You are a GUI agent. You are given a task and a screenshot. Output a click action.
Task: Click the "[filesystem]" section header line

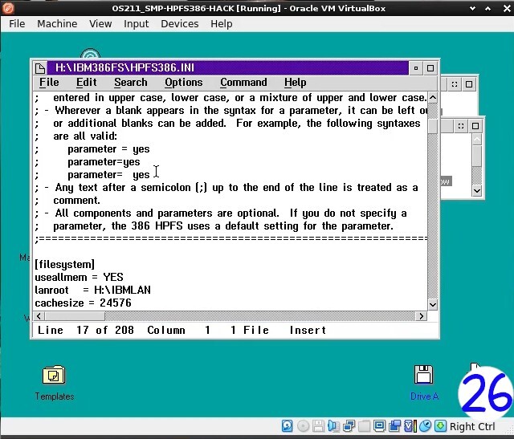64,264
